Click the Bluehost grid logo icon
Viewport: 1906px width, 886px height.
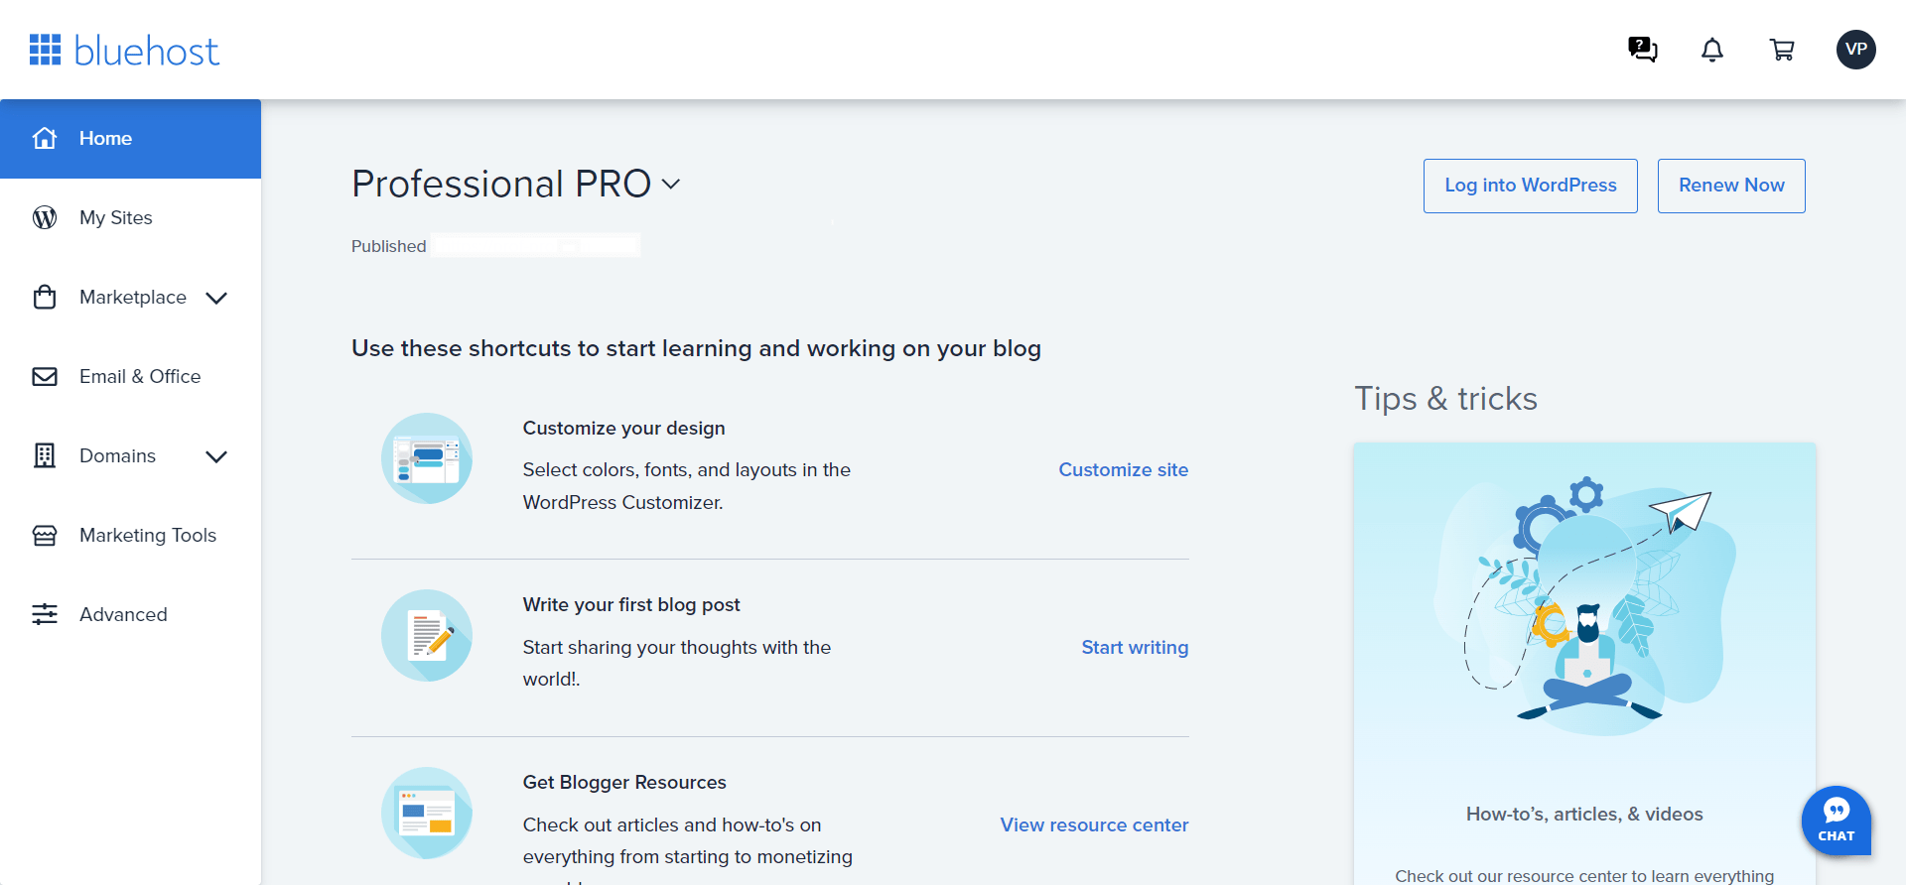point(45,50)
